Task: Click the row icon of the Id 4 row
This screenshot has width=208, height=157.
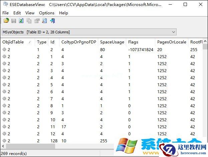Action: (x=4, y=77)
